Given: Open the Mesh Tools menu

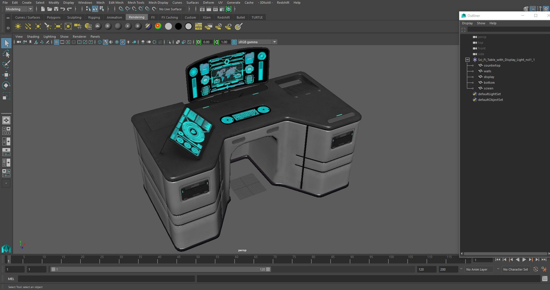Looking at the screenshot, I should pos(136,3).
